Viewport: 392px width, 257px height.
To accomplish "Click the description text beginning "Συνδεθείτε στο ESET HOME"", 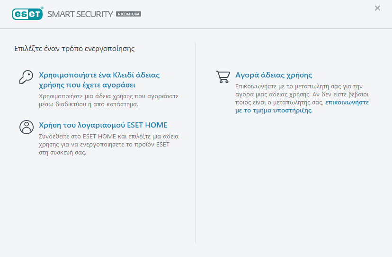I will [x=108, y=140].
